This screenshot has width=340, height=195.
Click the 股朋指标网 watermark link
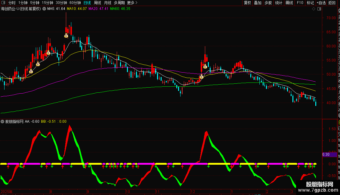[x=319, y=187]
